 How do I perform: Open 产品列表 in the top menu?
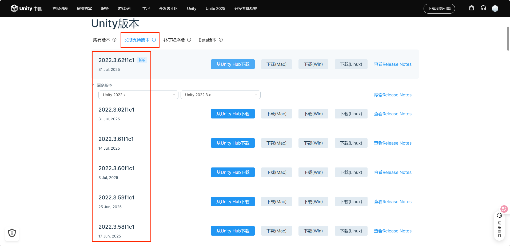click(x=60, y=9)
